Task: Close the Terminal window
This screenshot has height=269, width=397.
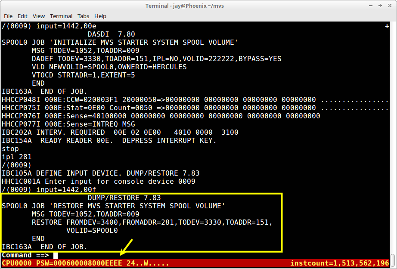Action: coord(390,6)
